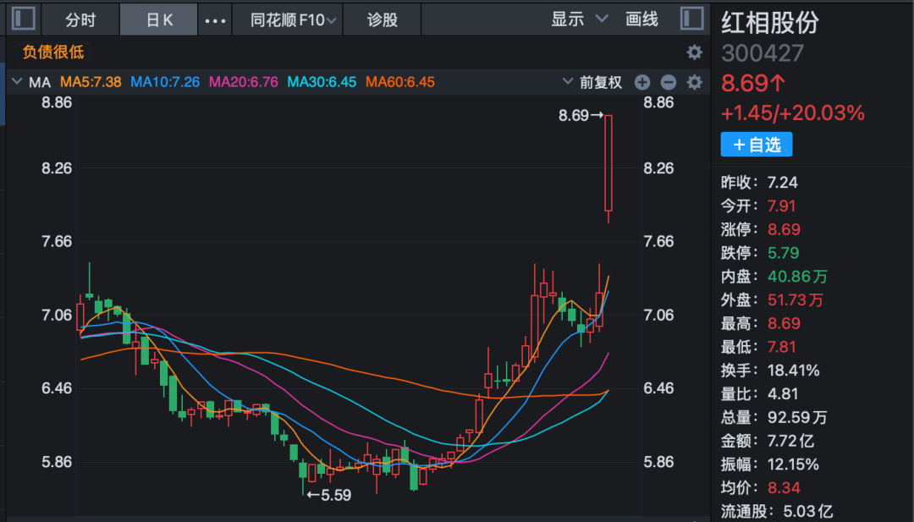Click the 负债很低 tag
This screenshot has height=522, width=914.
coord(53,52)
